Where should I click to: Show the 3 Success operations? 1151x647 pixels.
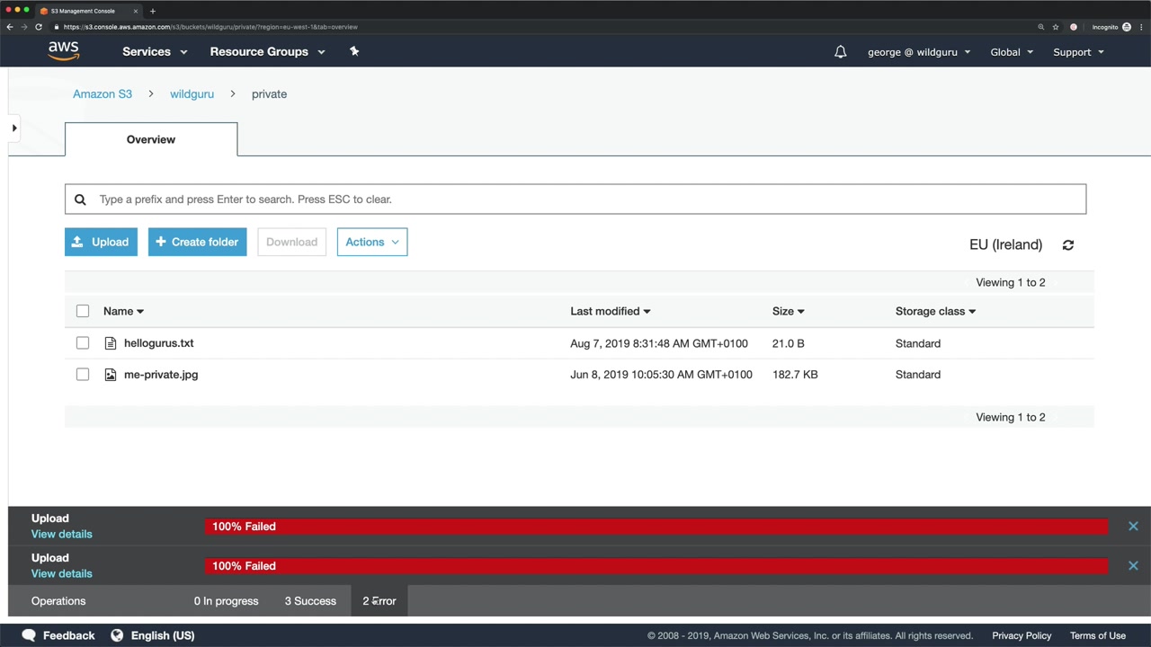point(310,601)
